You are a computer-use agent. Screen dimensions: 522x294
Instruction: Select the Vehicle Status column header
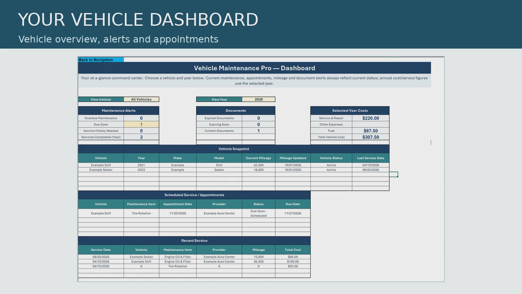331,158
